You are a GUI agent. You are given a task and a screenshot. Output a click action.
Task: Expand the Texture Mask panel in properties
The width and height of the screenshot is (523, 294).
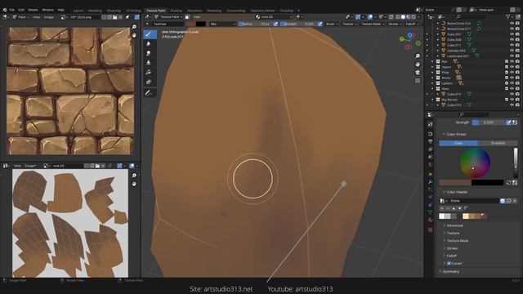(x=457, y=241)
